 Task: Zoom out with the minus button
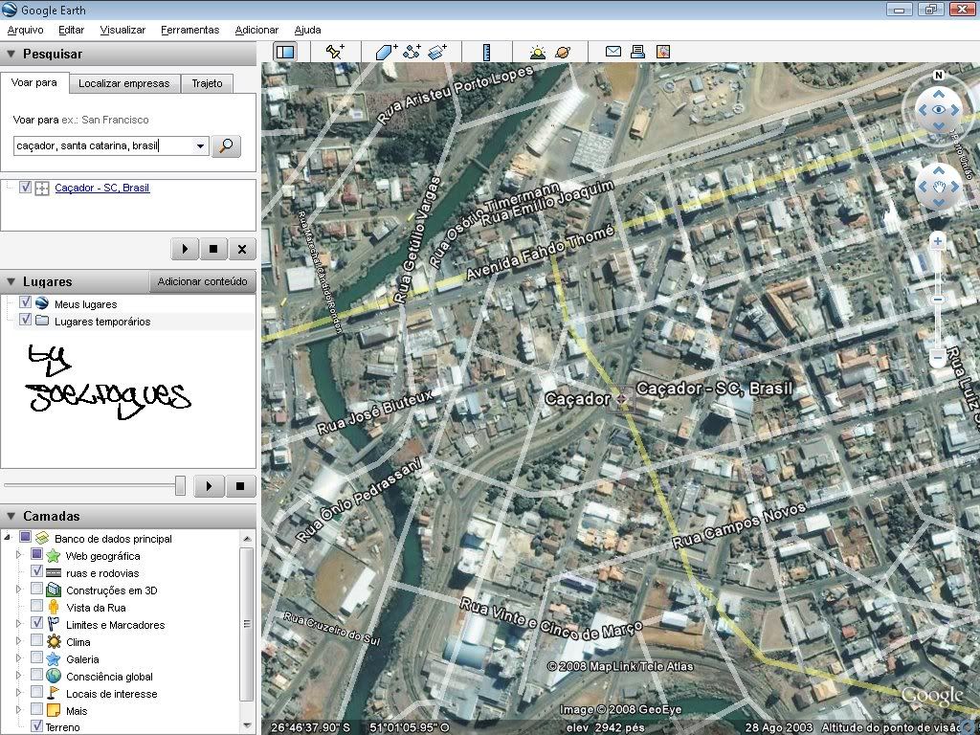pos(937,358)
